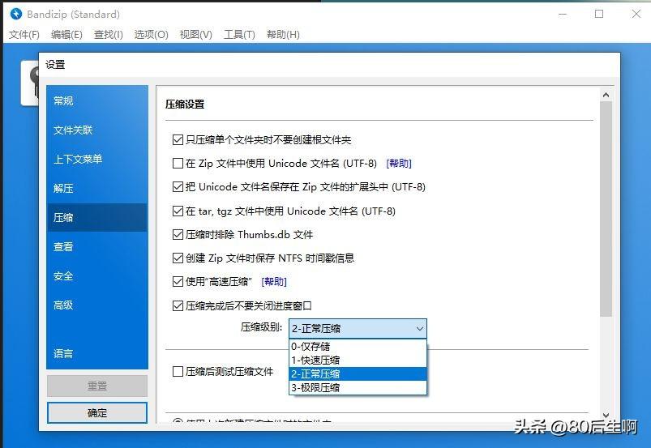Image resolution: width=651 pixels, height=448 pixels.
Task: Switch to the 安全 settings category
Action: [97, 276]
